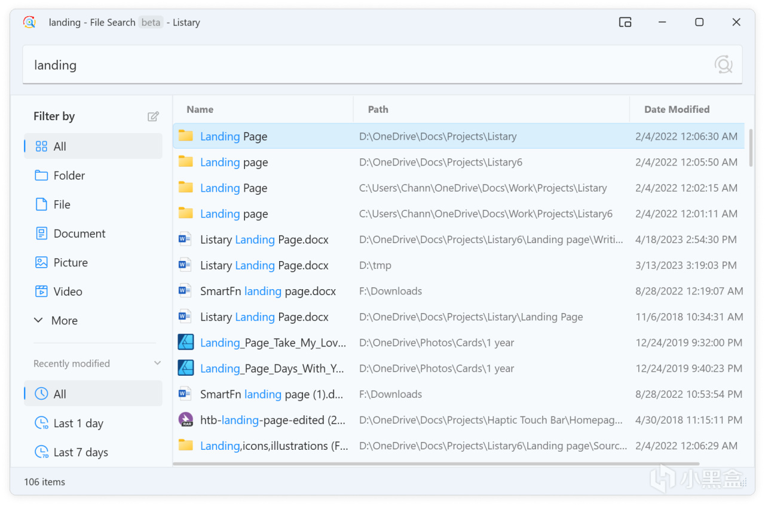This screenshot has height=506, width=765.
Task: Choose the Last 7 days filter
Action: [80, 452]
